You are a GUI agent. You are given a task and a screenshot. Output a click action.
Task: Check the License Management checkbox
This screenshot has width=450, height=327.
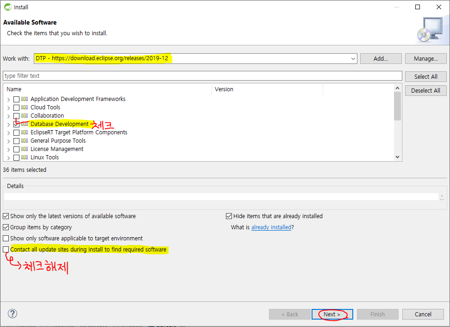tap(16, 149)
